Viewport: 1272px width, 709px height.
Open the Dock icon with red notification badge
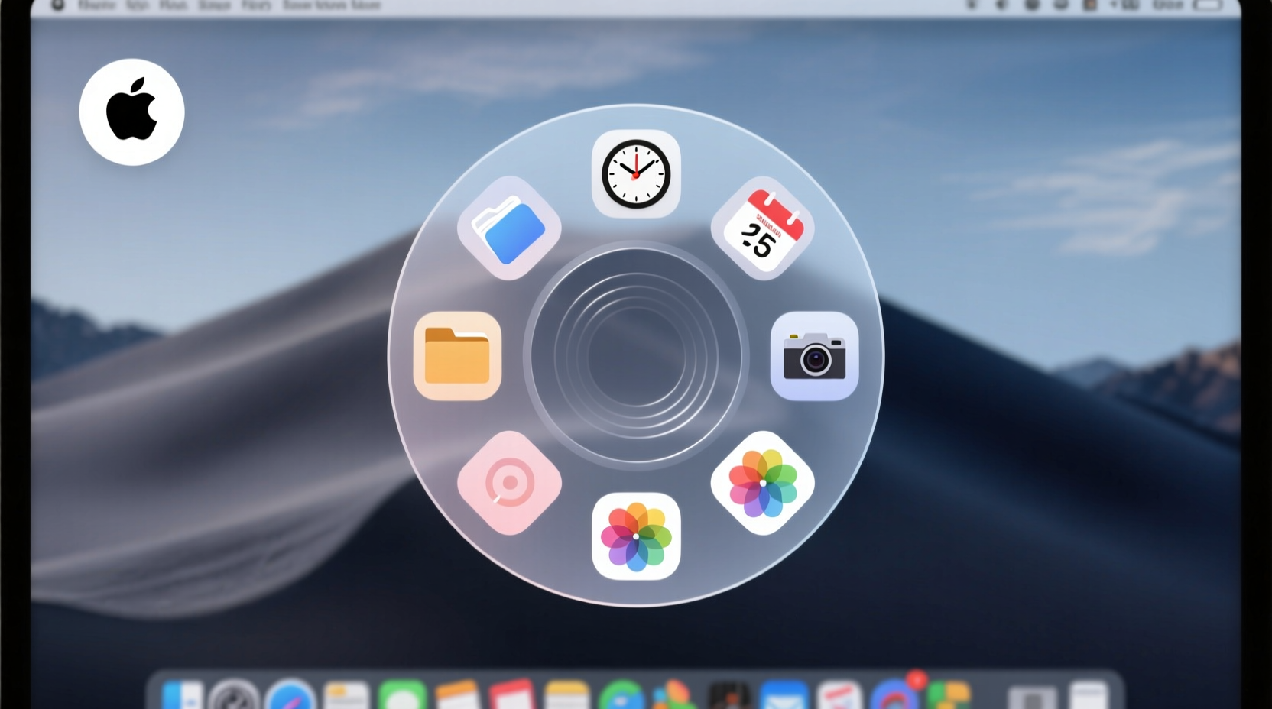[x=896, y=693]
